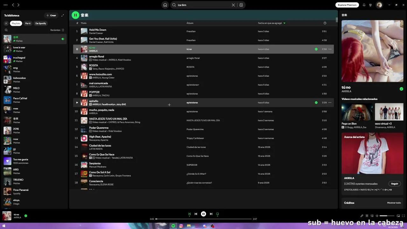The width and height of the screenshot is (407, 229).
Task: Open more options for the epitafio row
Action: pyautogui.click(x=330, y=102)
